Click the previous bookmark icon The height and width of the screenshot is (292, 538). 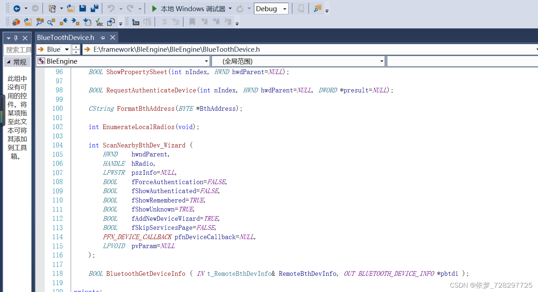click(x=204, y=22)
